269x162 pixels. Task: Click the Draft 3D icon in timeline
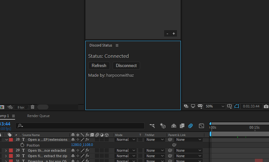pyautogui.click(x=163, y=126)
